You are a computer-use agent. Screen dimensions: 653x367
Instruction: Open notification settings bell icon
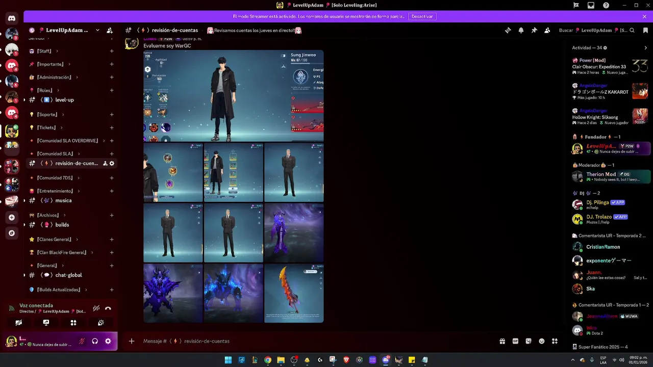coord(521,30)
